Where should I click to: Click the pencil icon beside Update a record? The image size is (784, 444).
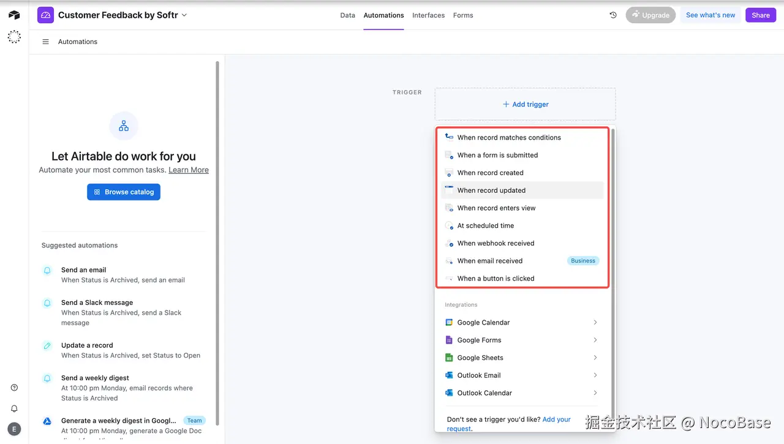tap(47, 346)
